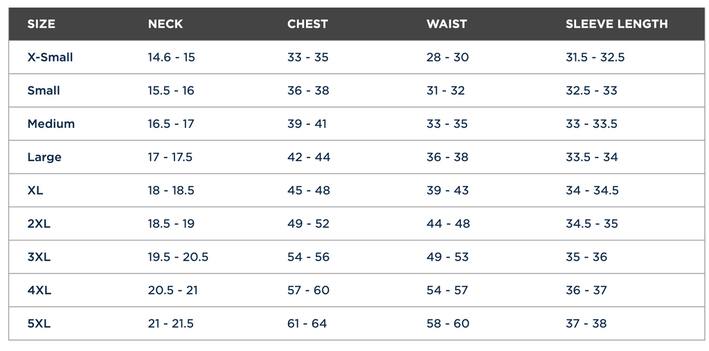
Task: Click the 5XL chest value 61 - 64
Action: point(307,323)
